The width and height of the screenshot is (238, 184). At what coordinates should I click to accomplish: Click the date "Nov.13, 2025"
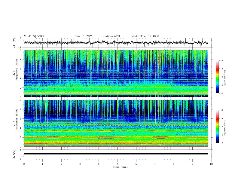tap(84, 36)
